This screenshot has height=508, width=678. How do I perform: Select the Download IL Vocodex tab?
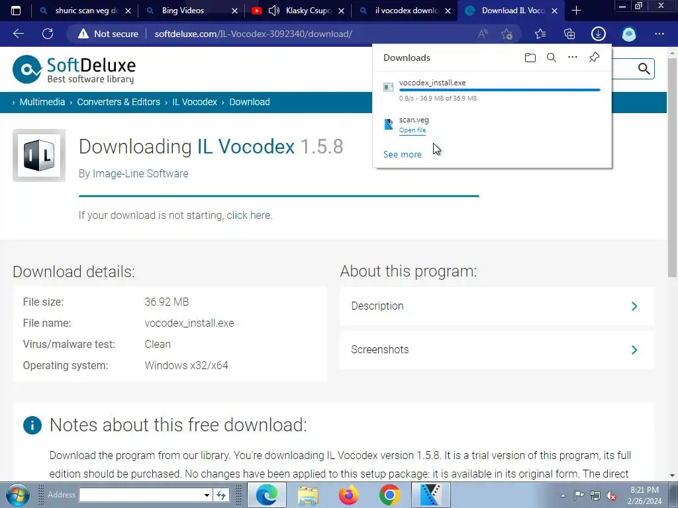513,11
